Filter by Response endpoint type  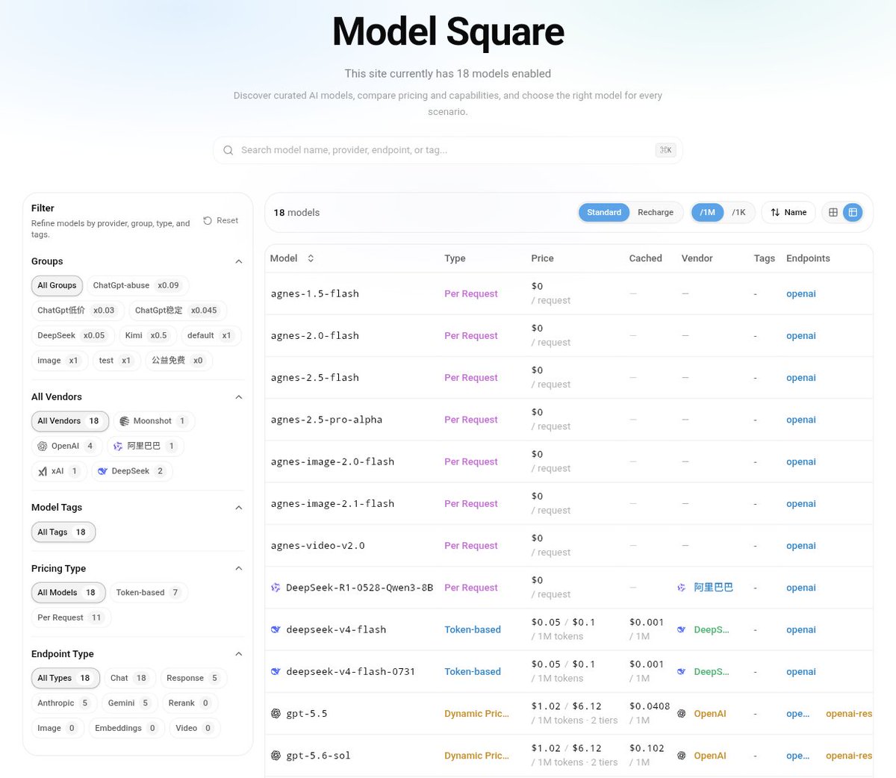pyautogui.click(x=193, y=678)
